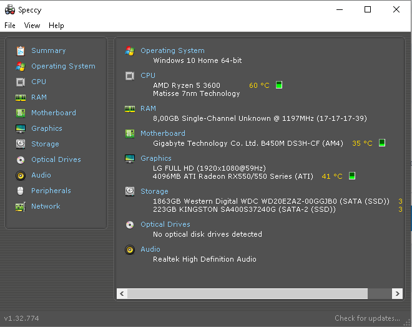The height and width of the screenshot is (327, 412).
Task: Open the File menu
Action: coord(10,26)
